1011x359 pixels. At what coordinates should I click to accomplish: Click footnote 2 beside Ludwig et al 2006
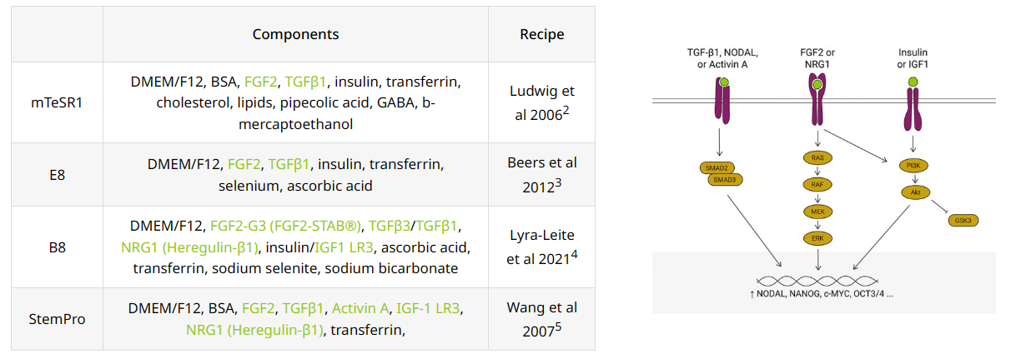[x=566, y=109]
